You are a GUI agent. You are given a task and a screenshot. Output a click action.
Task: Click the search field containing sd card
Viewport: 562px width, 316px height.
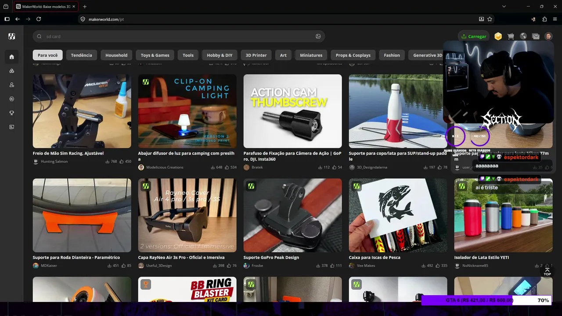coord(179,36)
